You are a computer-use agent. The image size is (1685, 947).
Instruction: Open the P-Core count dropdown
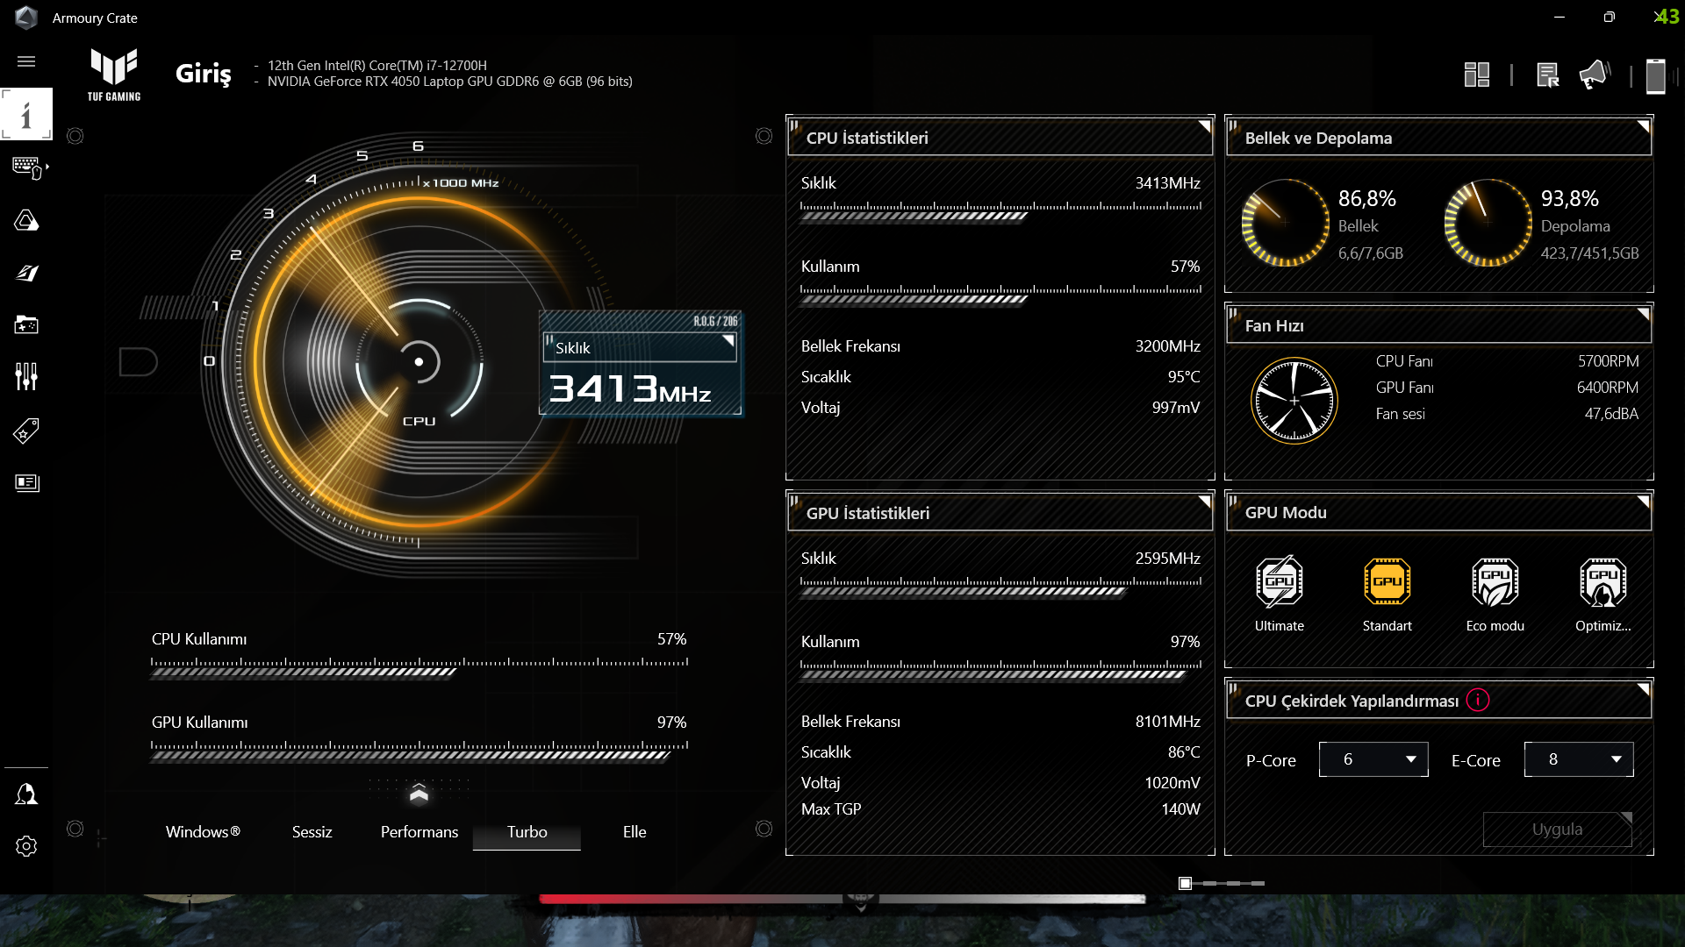pyautogui.click(x=1373, y=759)
